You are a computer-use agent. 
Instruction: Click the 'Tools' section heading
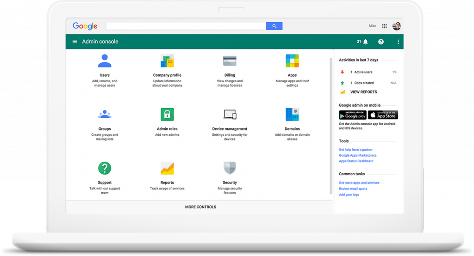(344, 141)
